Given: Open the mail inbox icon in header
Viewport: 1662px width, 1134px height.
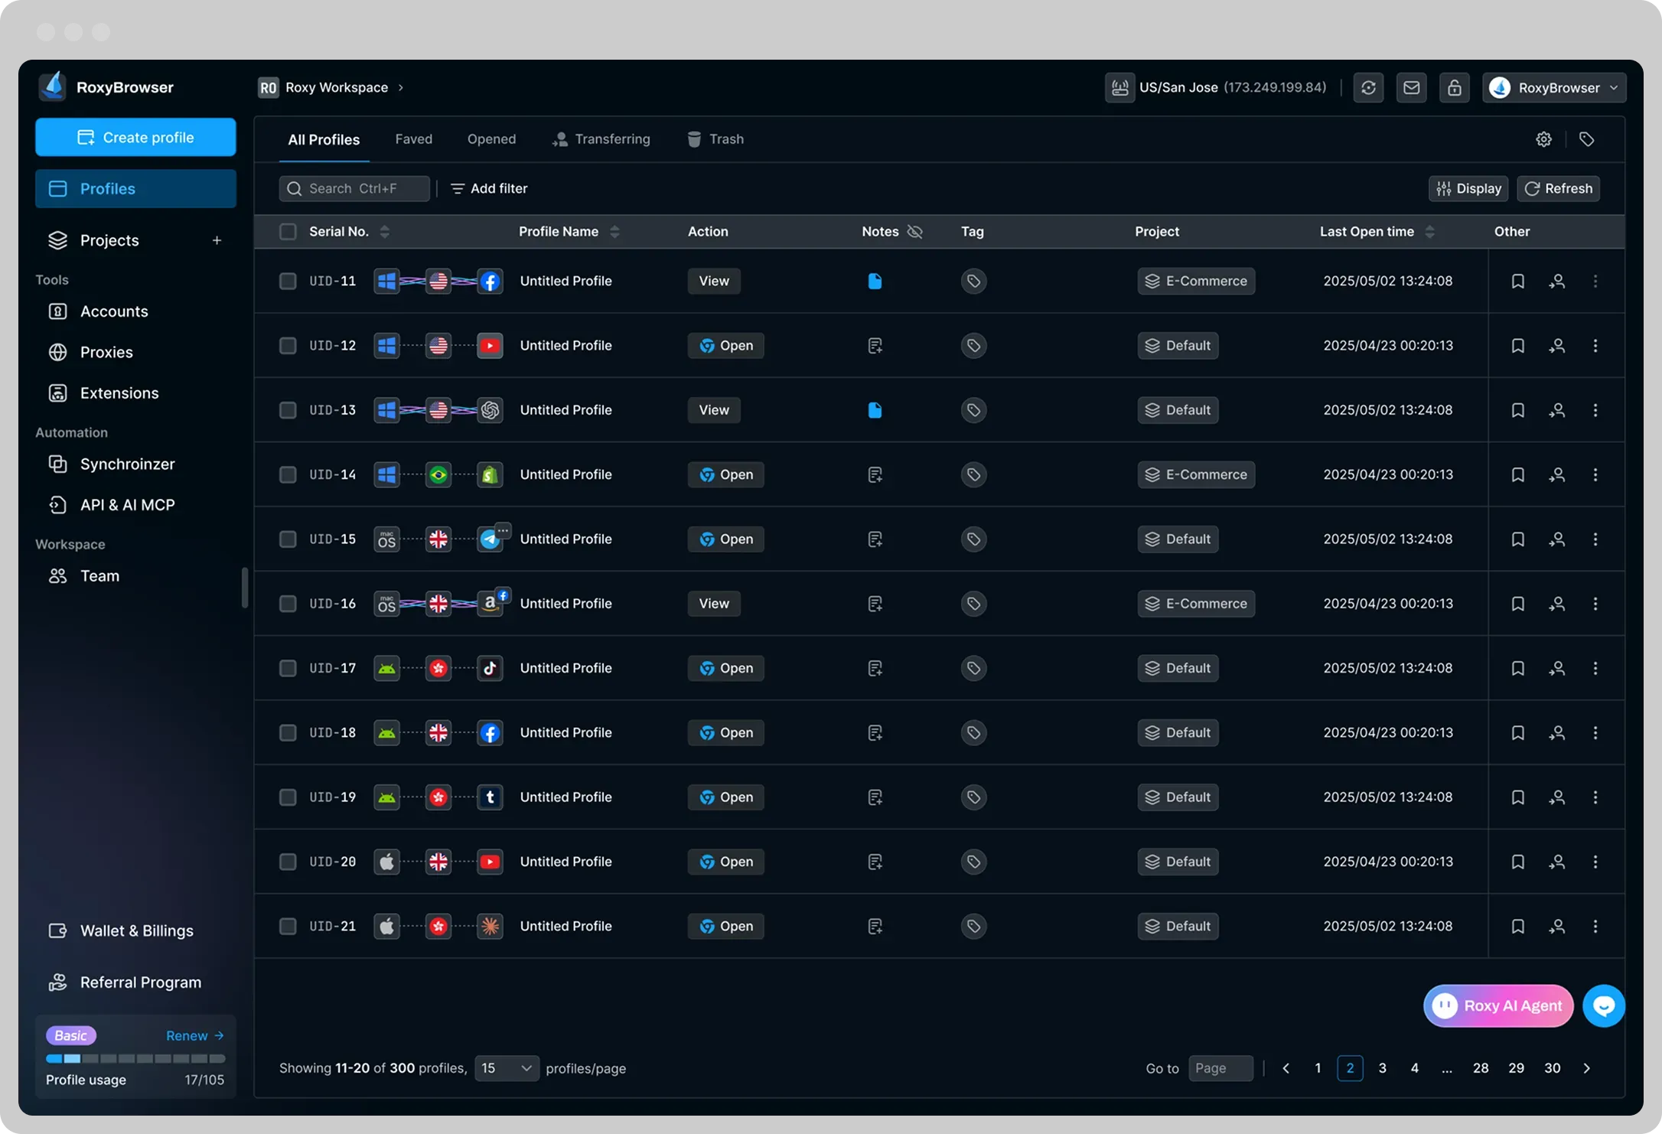Looking at the screenshot, I should [x=1411, y=88].
